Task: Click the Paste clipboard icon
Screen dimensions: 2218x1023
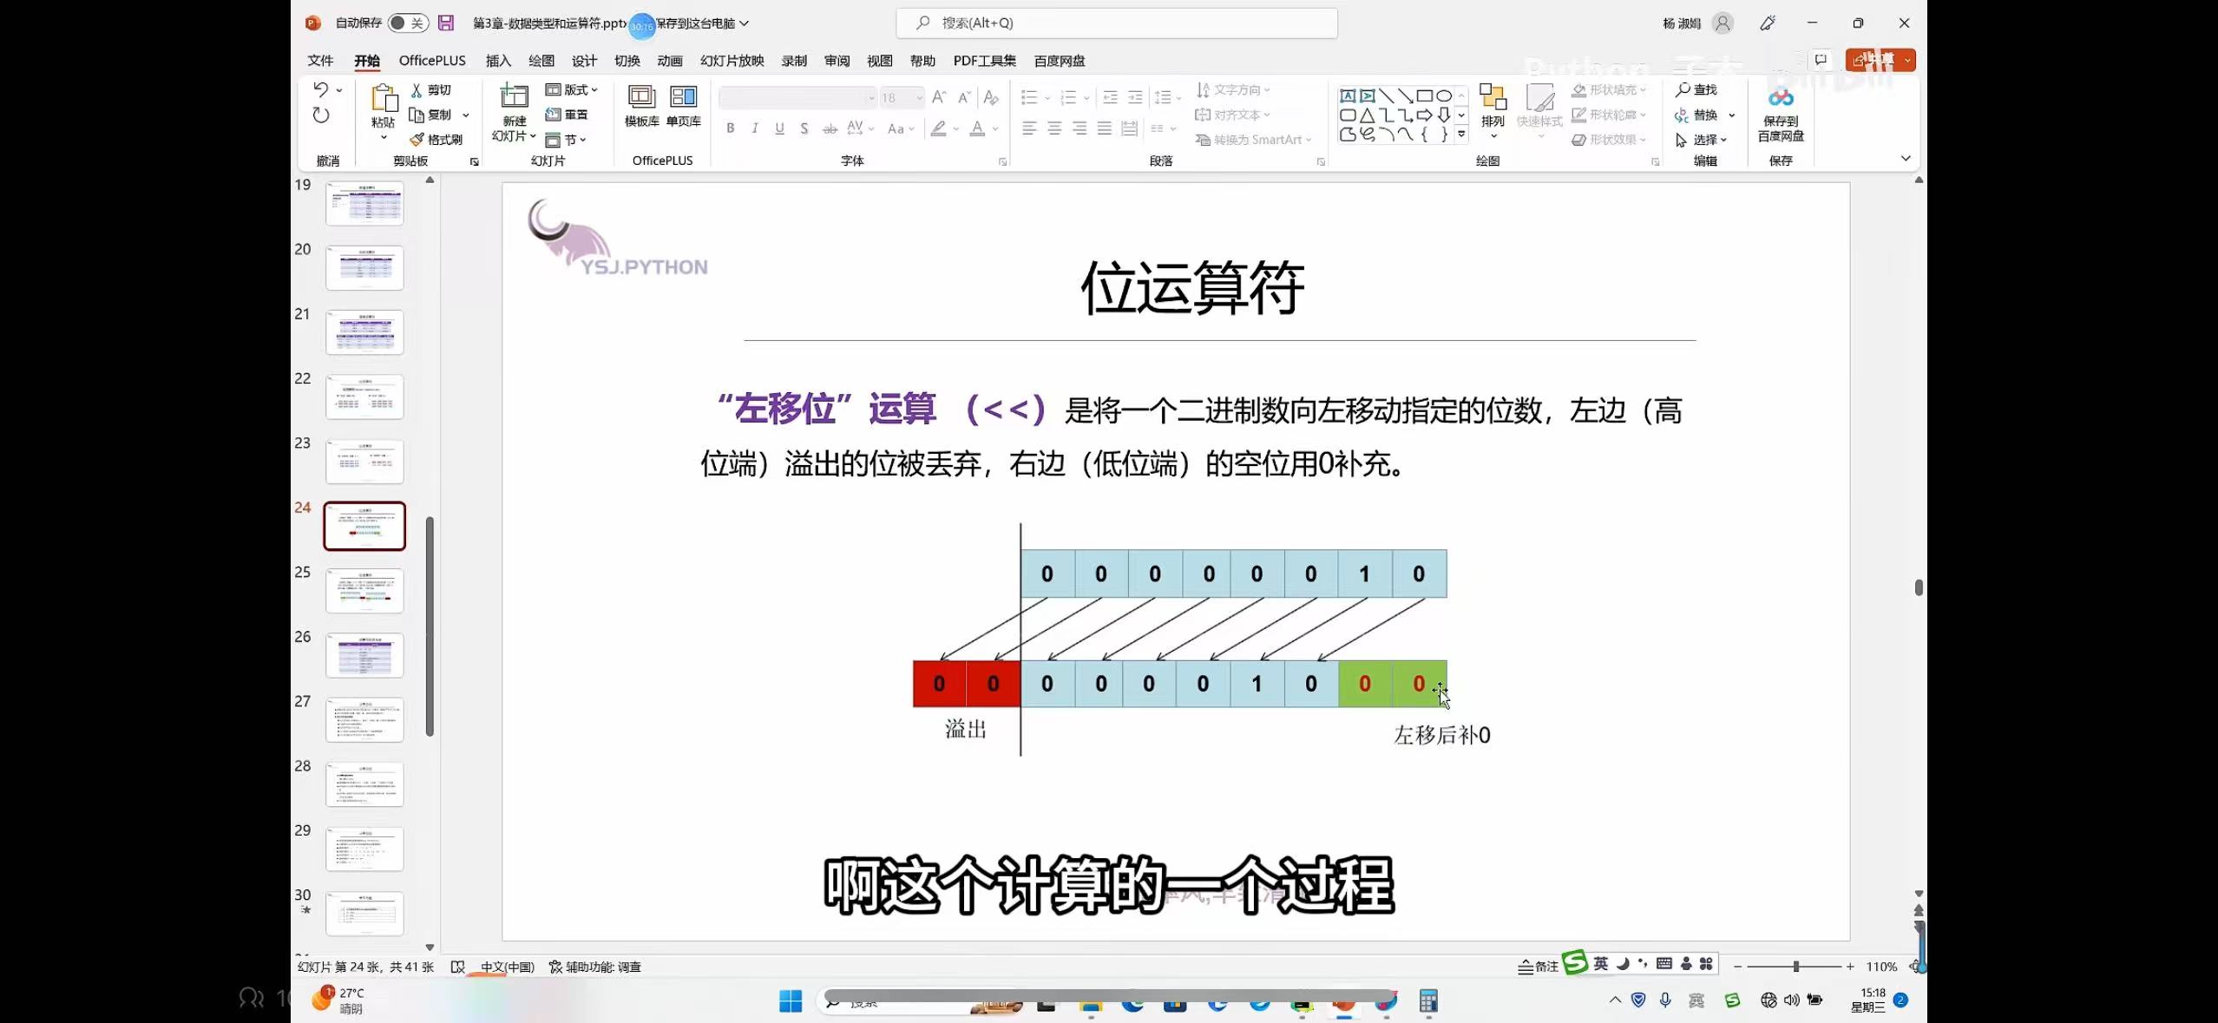Action: pos(384,98)
